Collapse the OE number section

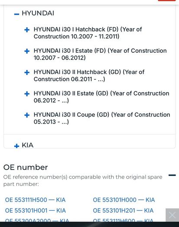pos(172,175)
